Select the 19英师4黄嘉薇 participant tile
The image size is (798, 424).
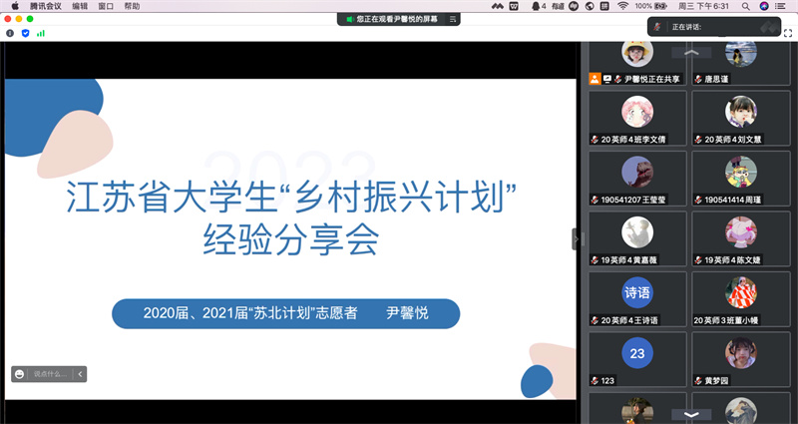point(637,238)
